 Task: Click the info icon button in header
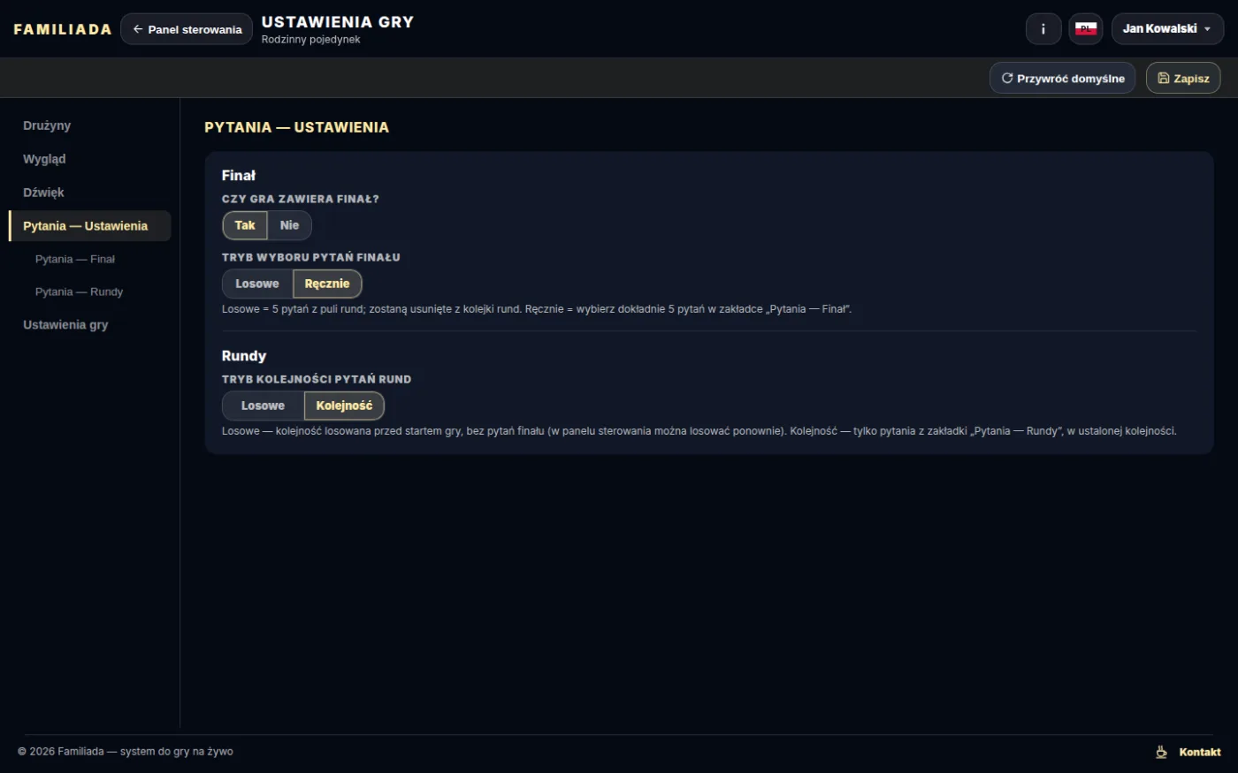1043,29
